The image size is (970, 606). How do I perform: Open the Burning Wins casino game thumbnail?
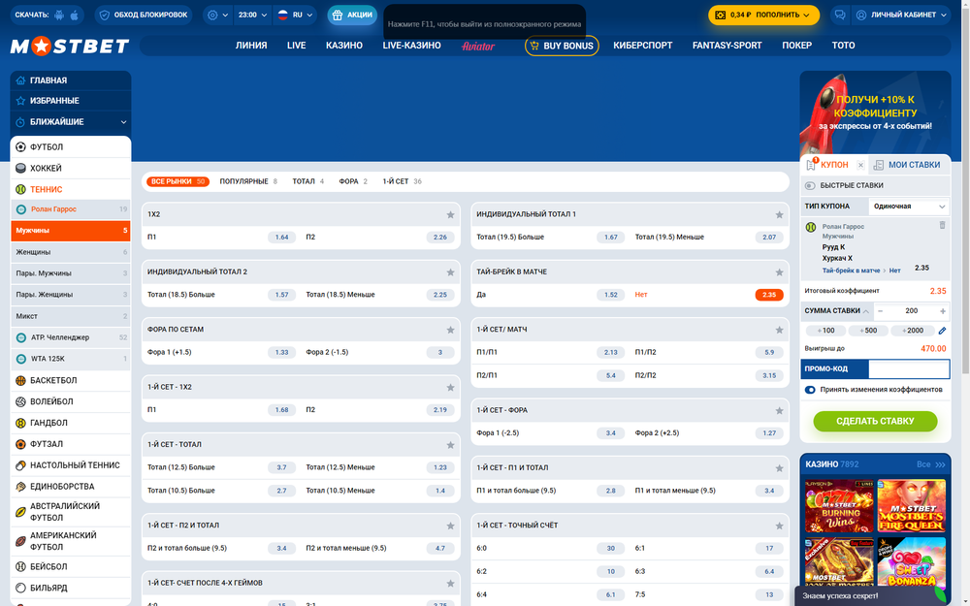pos(839,506)
